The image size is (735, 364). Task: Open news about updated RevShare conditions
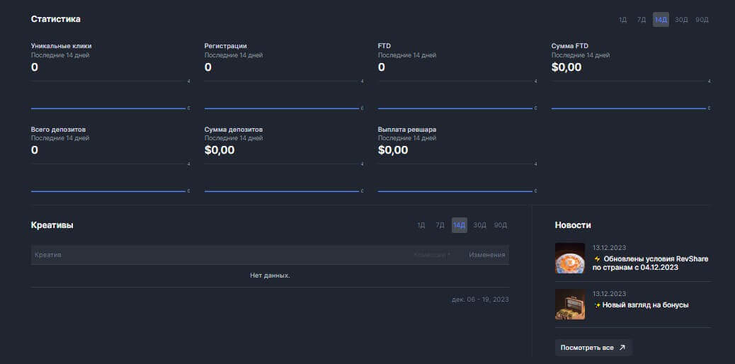pyautogui.click(x=651, y=263)
